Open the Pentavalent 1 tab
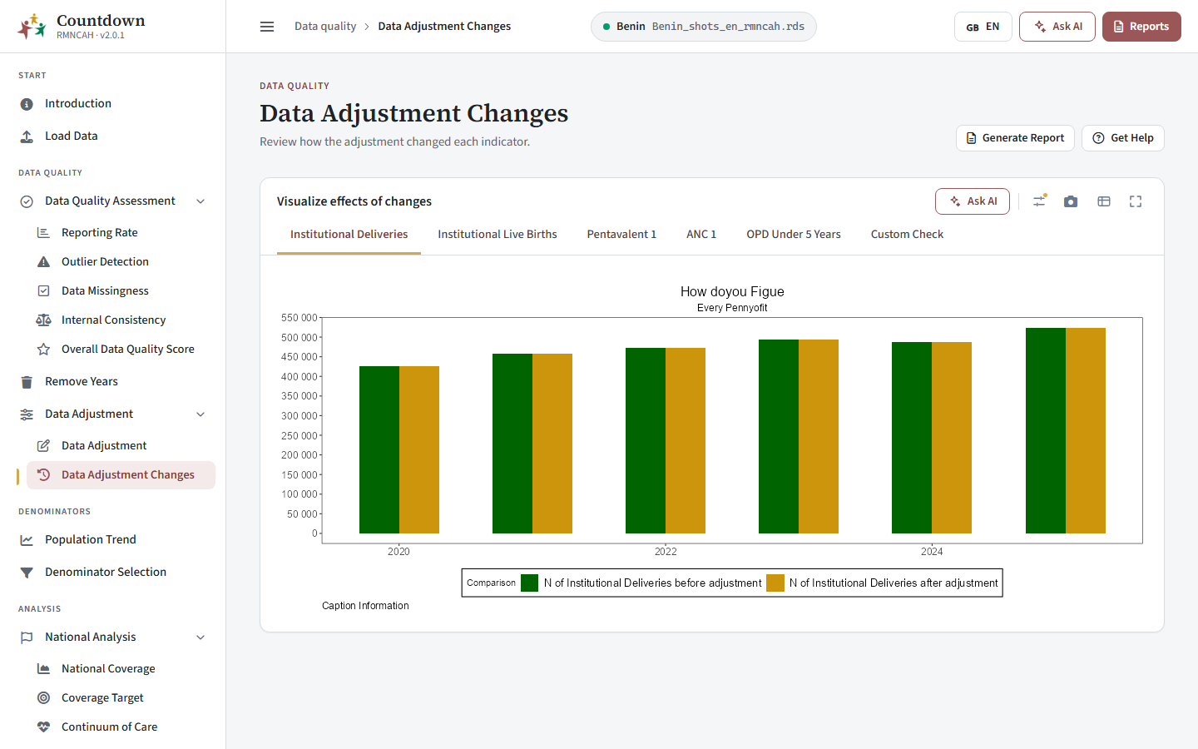 coord(621,235)
